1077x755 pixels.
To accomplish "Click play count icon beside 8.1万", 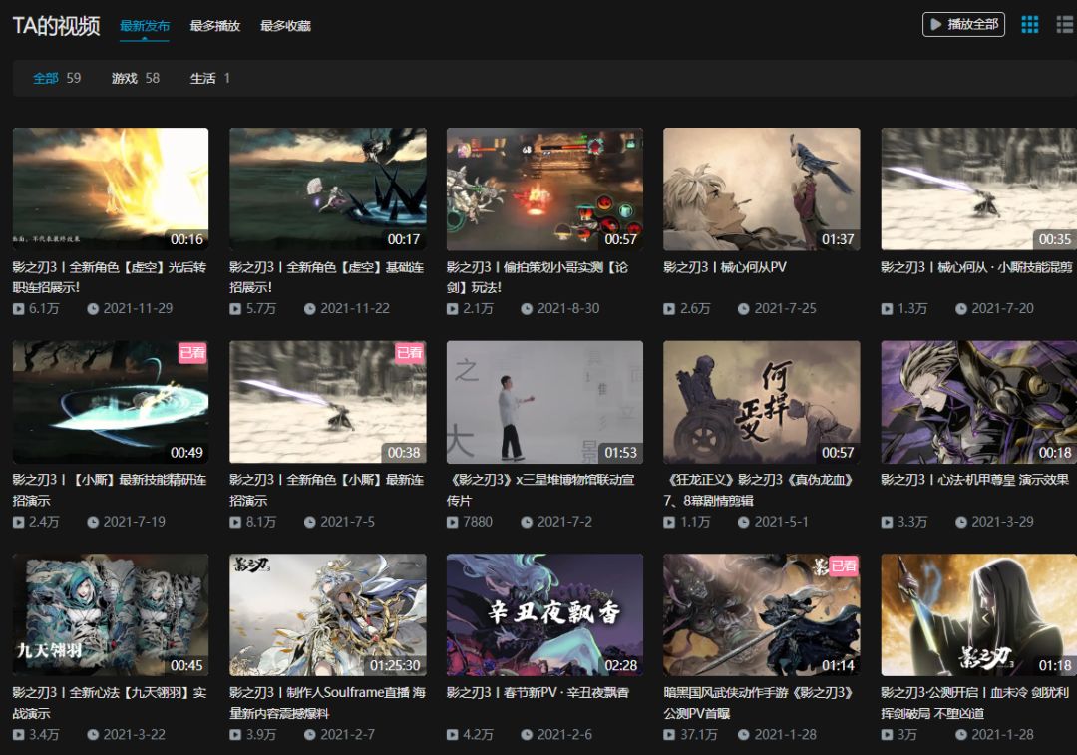I will pos(235,522).
